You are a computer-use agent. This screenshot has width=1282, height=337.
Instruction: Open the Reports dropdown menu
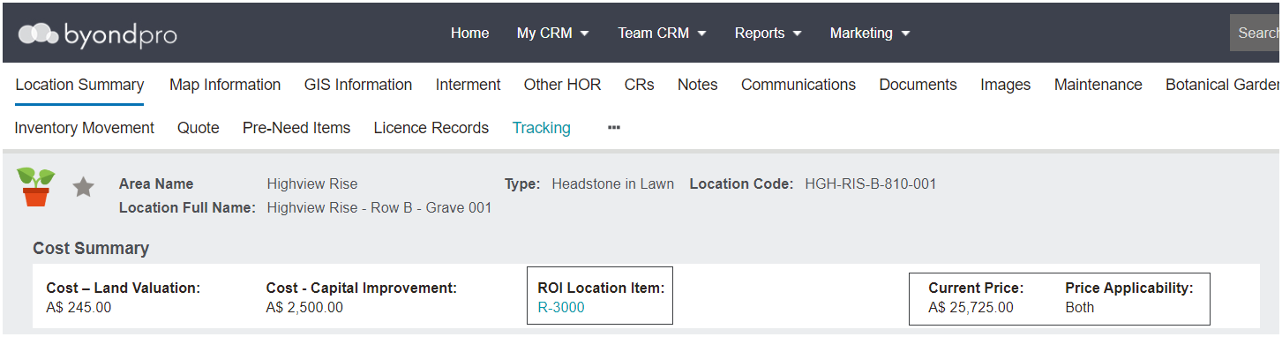(768, 33)
